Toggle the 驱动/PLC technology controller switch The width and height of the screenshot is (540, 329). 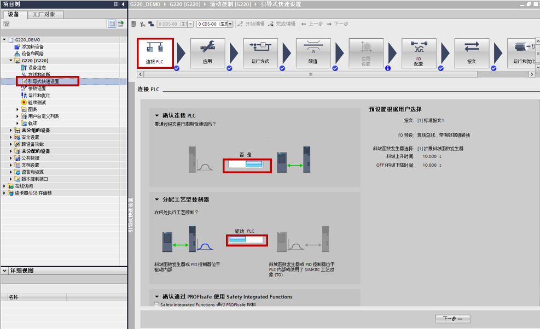[x=247, y=239]
